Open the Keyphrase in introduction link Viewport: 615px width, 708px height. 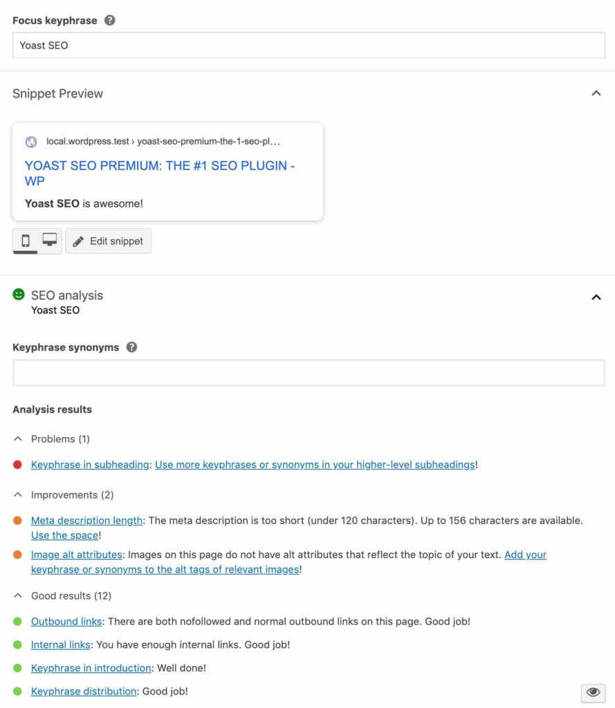(91, 668)
